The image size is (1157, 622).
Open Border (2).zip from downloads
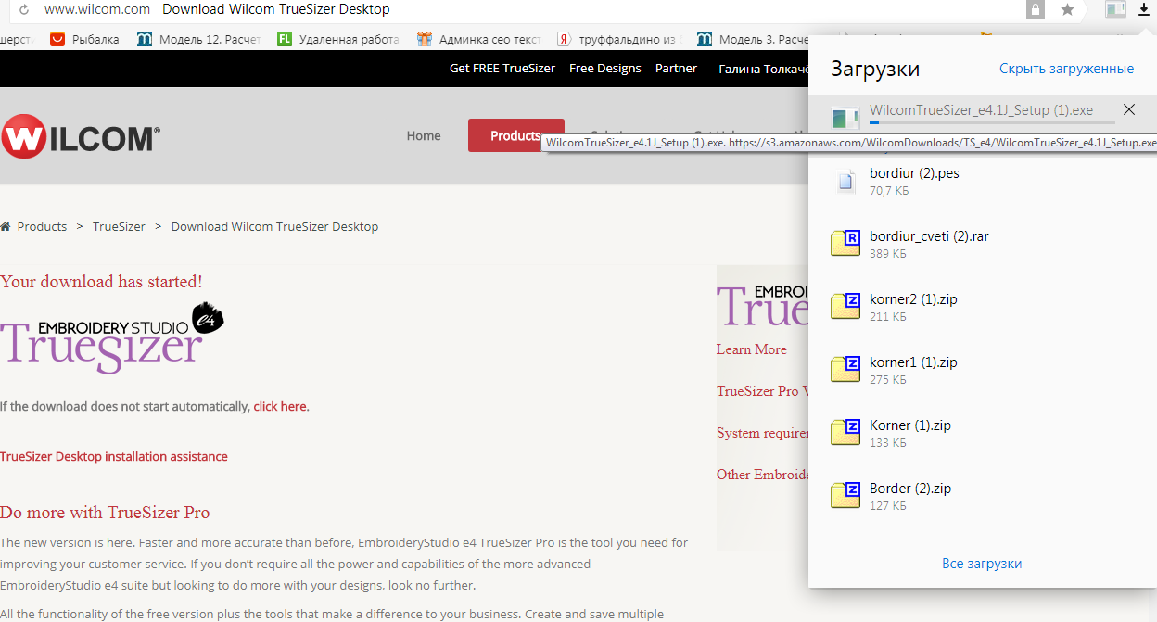click(x=909, y=489)
